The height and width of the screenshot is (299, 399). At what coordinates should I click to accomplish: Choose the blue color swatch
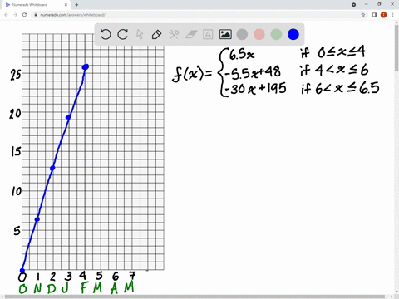(x=293, y=35)
